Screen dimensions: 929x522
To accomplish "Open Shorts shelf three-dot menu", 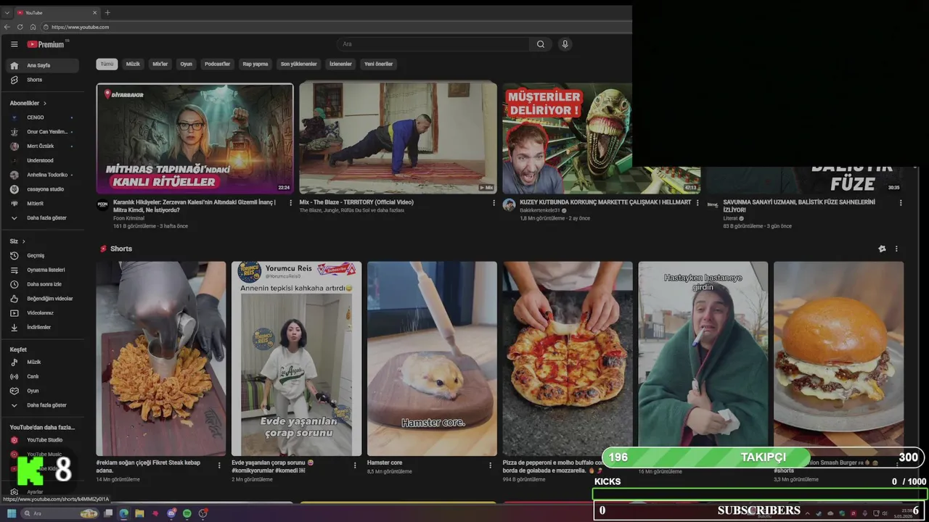I will pyautogui.click(x=896, y=249).
